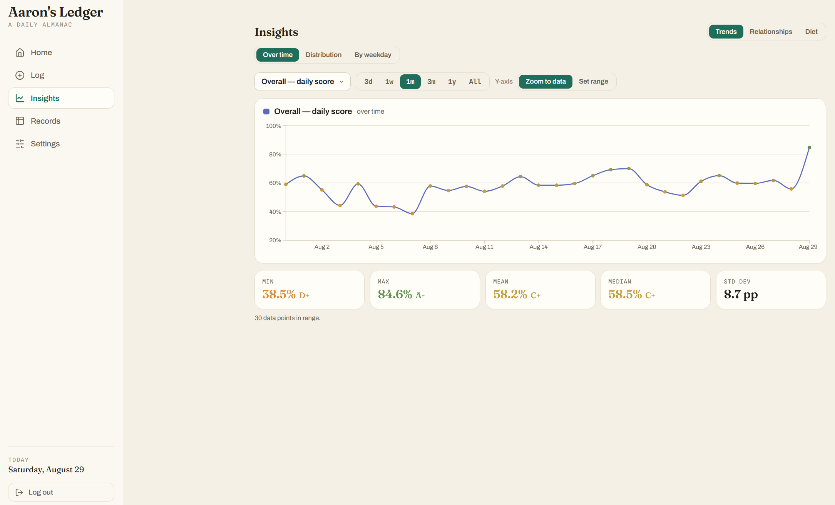Image resolution: width=835 pixels, height=505 pixels.
Task: Click the Log out button text
Action: [x=41, y=492]
